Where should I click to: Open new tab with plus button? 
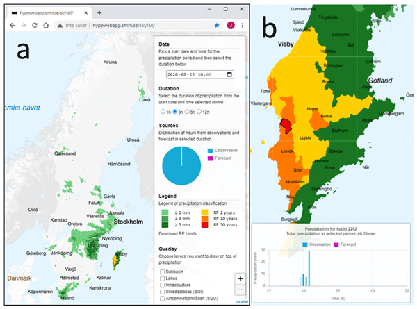tap(99, 12)
